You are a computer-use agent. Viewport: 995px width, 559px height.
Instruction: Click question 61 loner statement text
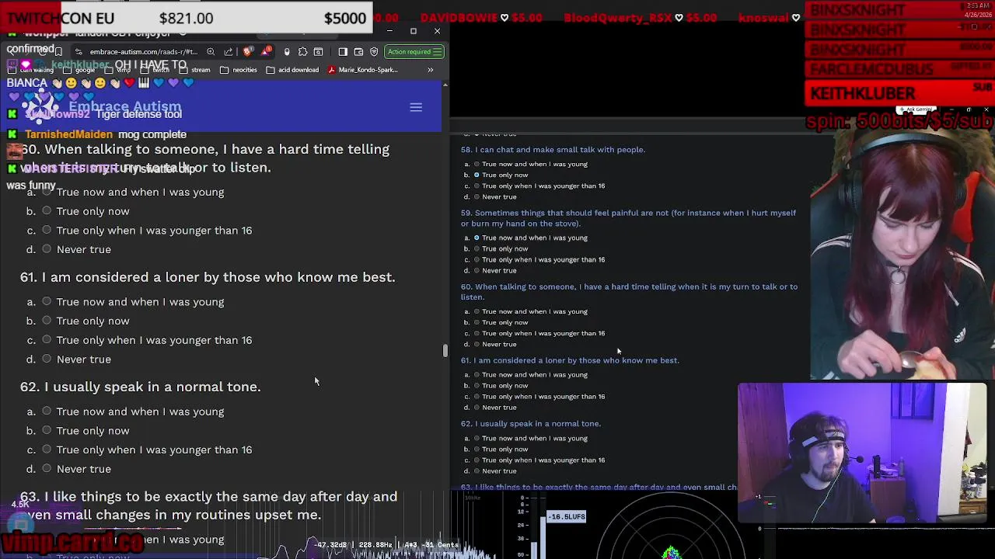click(x=218, y=277)
